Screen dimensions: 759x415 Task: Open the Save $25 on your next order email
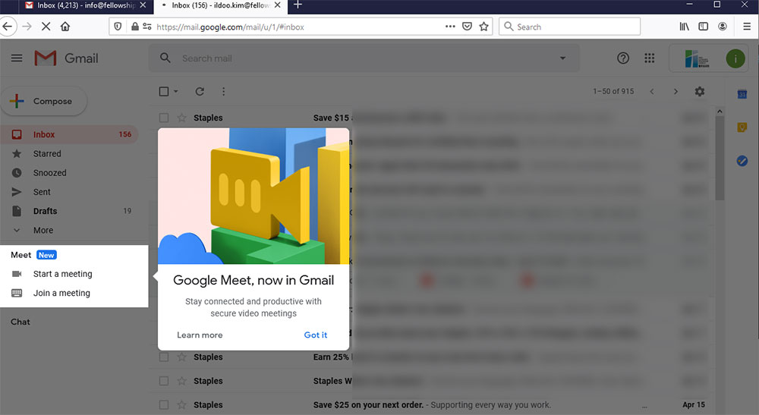432,405
